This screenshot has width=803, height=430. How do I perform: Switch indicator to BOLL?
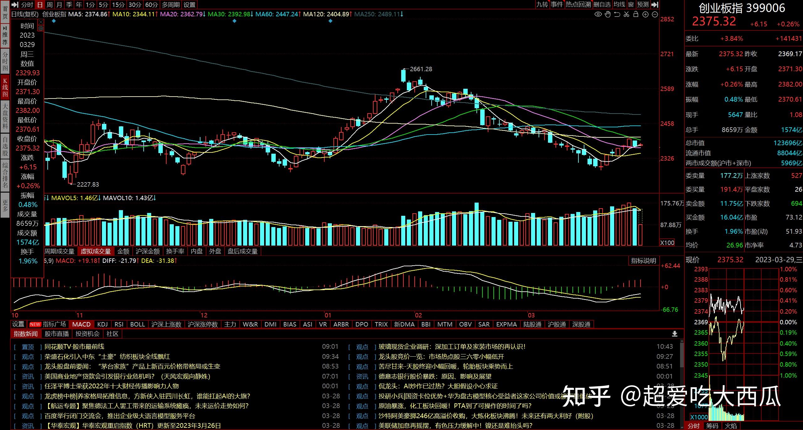(x=137, y=324)
